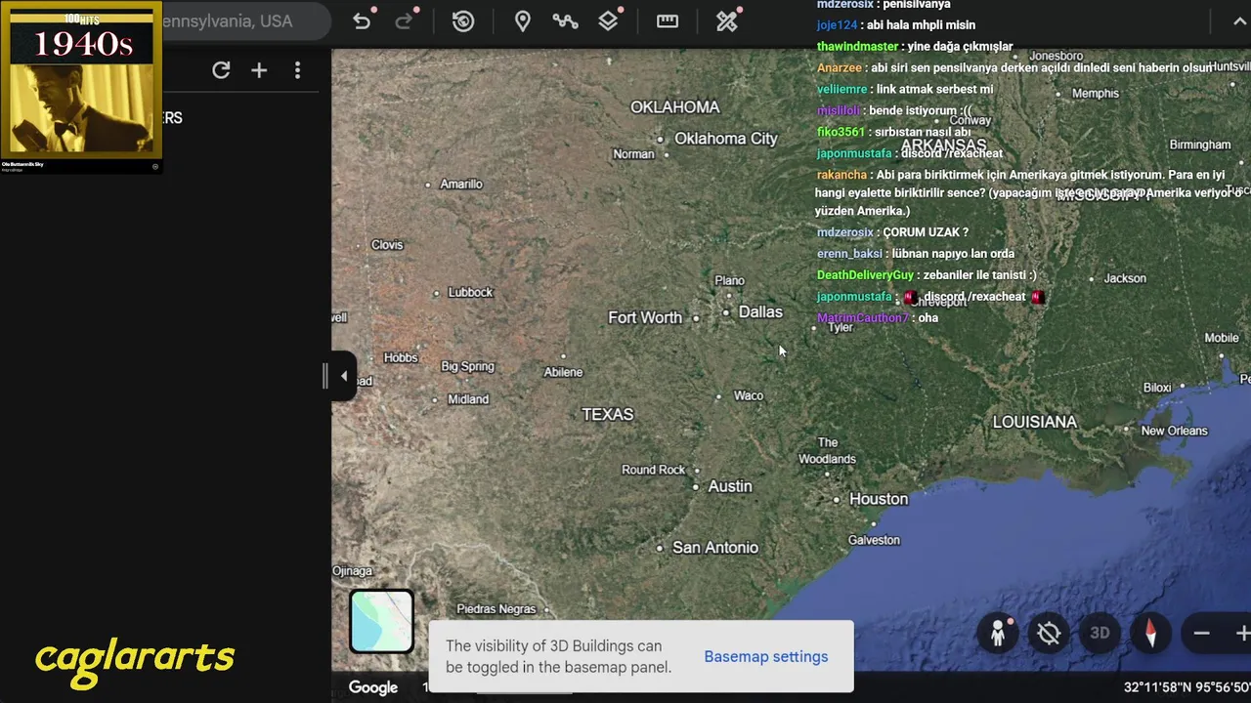The width and height of the screenshot is (1251, 703).
Task: Click the Norman city label
Action: (633, 154)
